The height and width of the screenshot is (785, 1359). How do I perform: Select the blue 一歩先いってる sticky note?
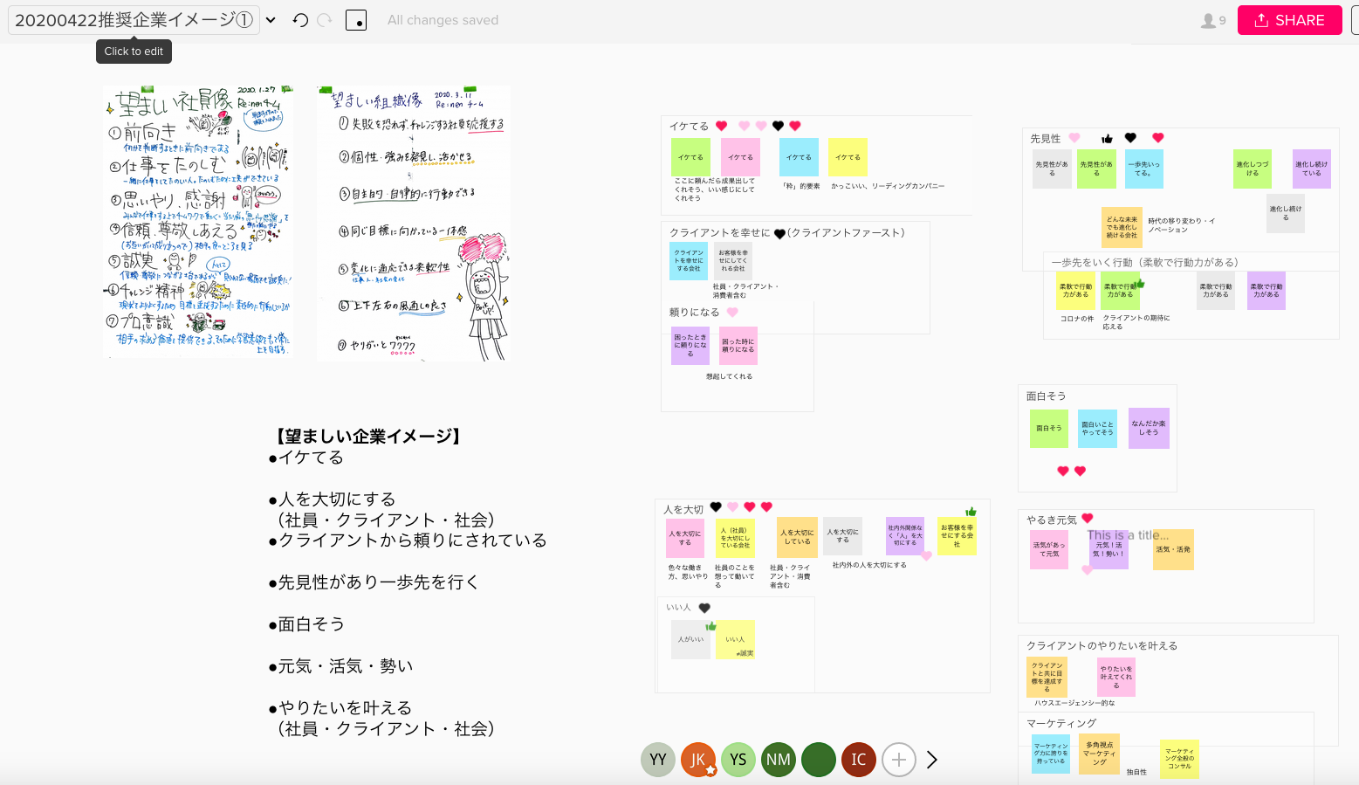click(1143, 169)
